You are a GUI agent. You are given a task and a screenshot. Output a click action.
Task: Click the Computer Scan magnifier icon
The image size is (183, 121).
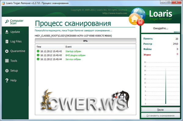coord(7,21)
